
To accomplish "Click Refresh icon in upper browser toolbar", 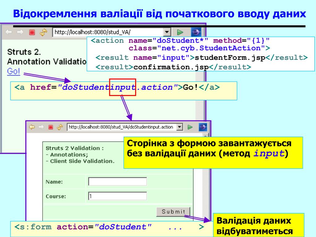I will [x=43, y=32].
